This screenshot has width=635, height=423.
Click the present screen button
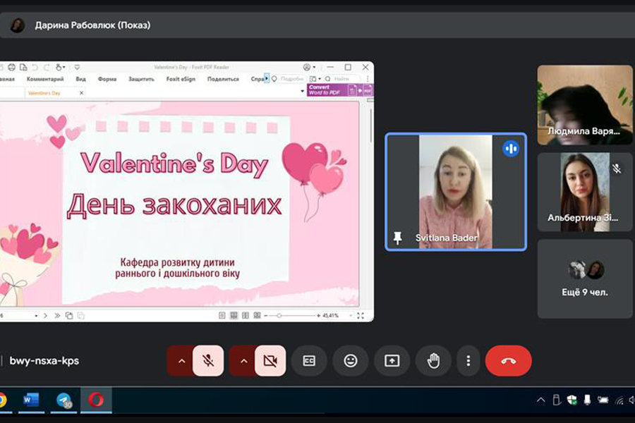click(x=392, y=361)
